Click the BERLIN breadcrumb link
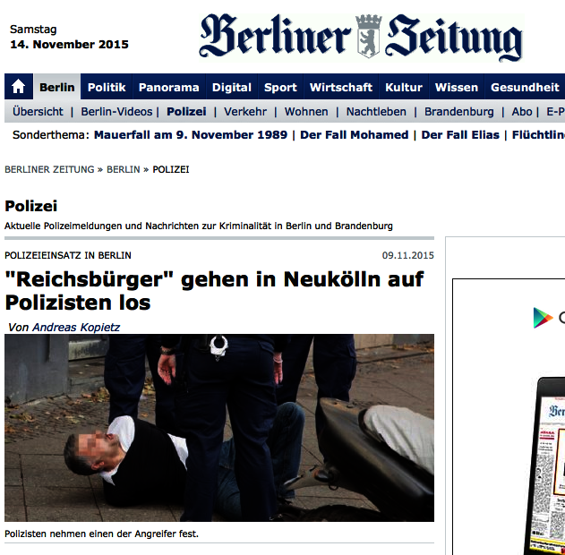Screen dimensions: 565x555 pyautogui.click(x=124, y=169)
